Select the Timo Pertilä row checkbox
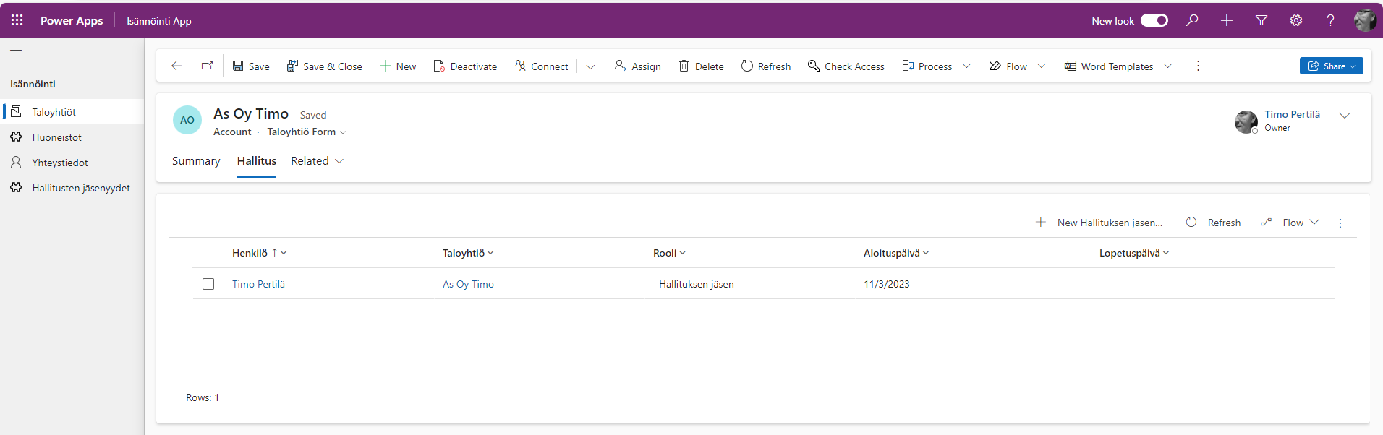Screen dimensions: 1383x435 point(208,284)
